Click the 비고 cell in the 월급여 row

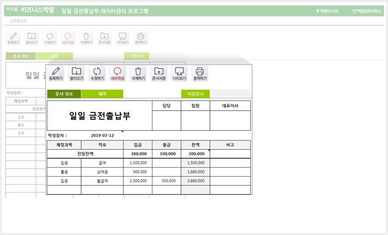(x=230, y=181)
